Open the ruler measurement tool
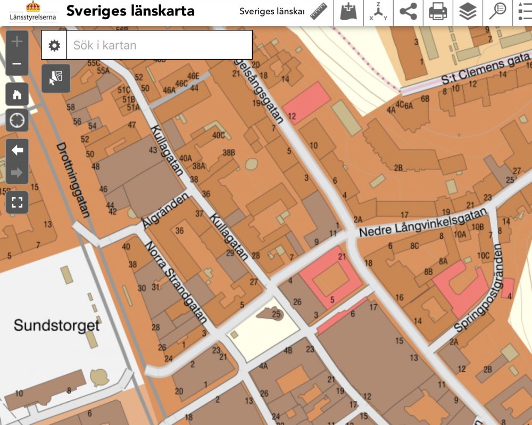 [319, 11]
